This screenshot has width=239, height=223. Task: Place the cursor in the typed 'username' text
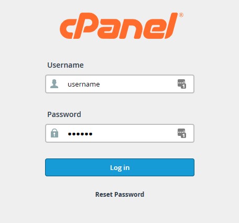84,84
